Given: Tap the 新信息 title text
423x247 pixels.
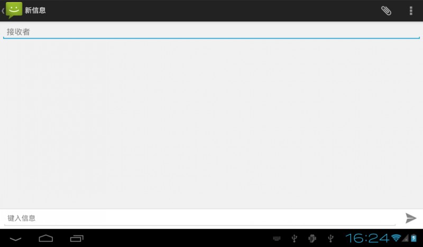Looking at the screenshot, I should tap(35, 11).
